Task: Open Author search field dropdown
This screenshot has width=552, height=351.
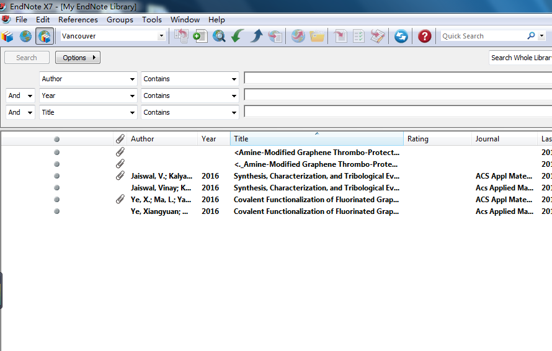Action: [132, 79]
